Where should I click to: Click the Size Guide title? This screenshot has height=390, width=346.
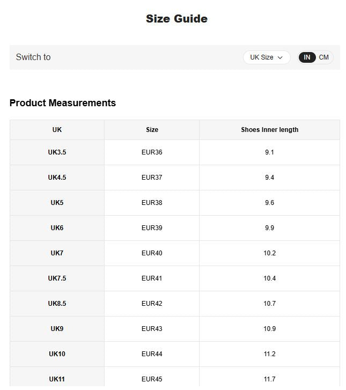(x=177, y=19)
